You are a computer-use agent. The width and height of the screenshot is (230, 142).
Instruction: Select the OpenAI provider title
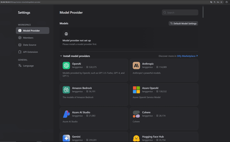[76, 64]
